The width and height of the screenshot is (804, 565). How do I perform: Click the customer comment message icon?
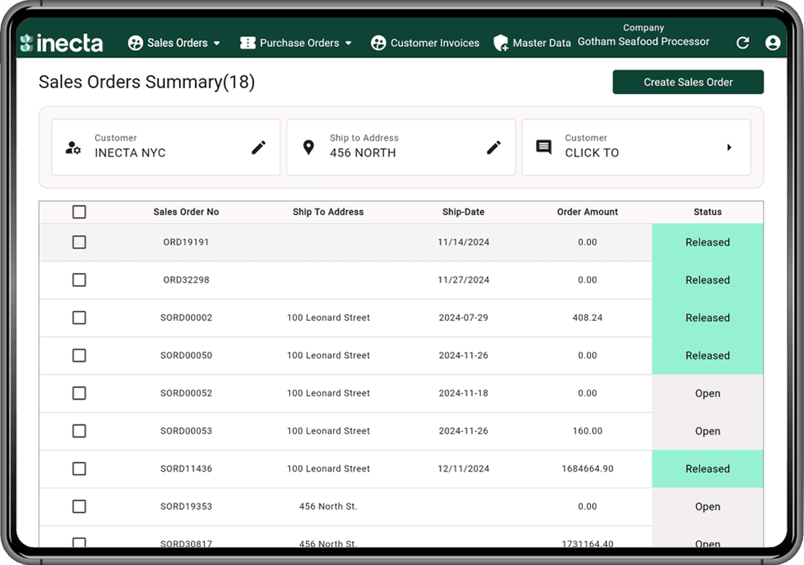pyautogui.click(x=544, y=147)
